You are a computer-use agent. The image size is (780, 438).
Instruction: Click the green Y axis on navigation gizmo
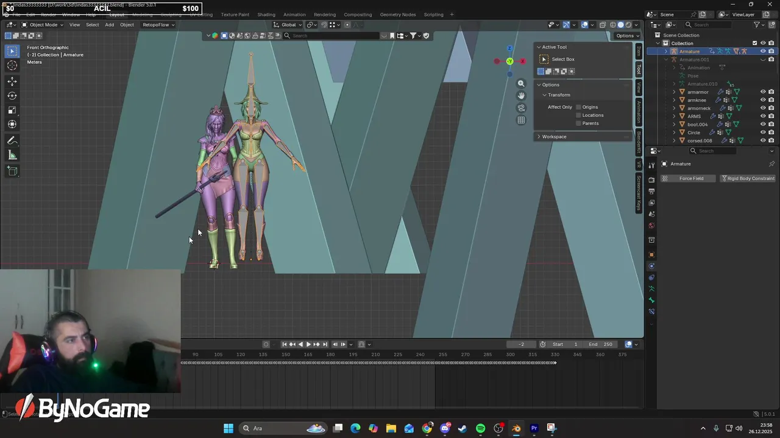pos(509,61)
